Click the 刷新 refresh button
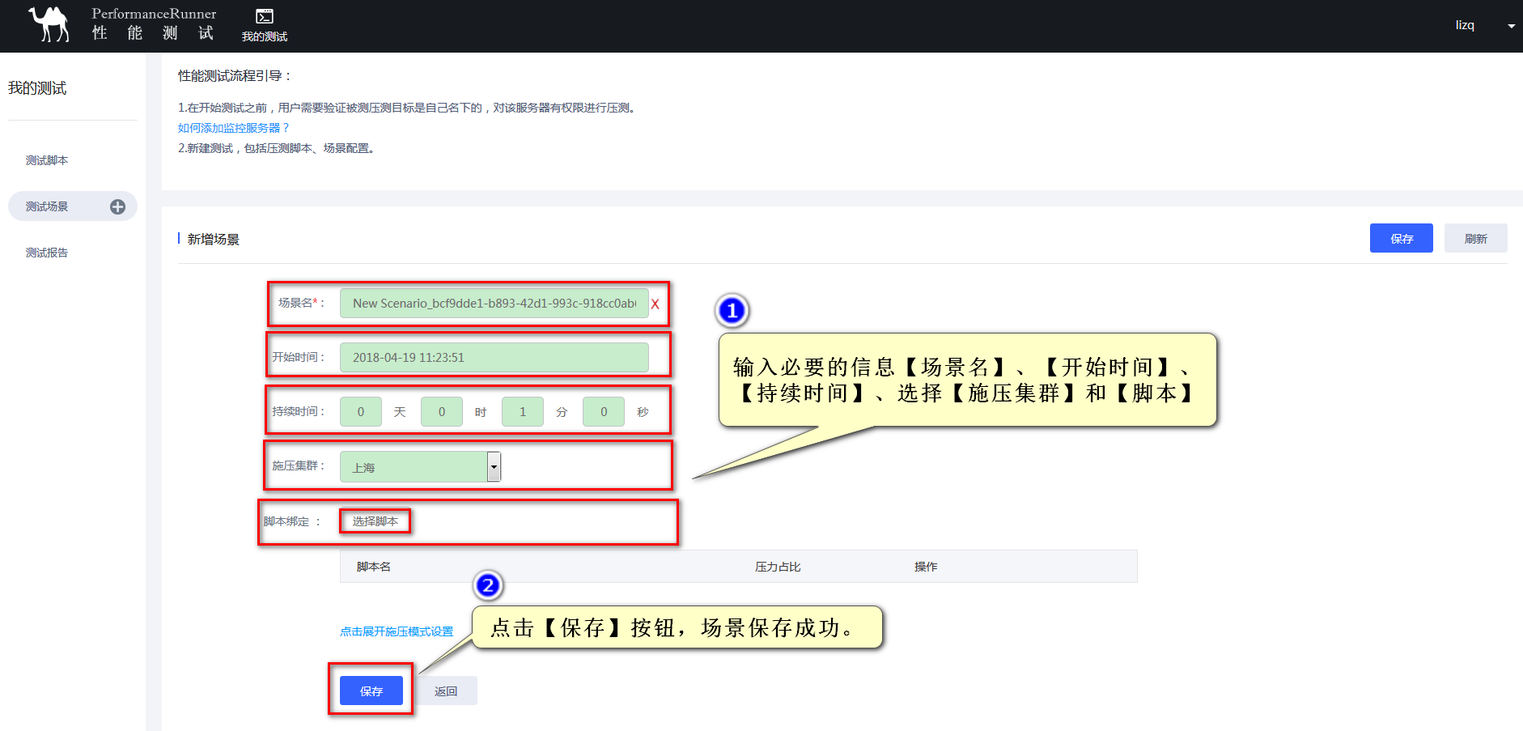Viewport: 1523px width, 731px height. 1475,239
